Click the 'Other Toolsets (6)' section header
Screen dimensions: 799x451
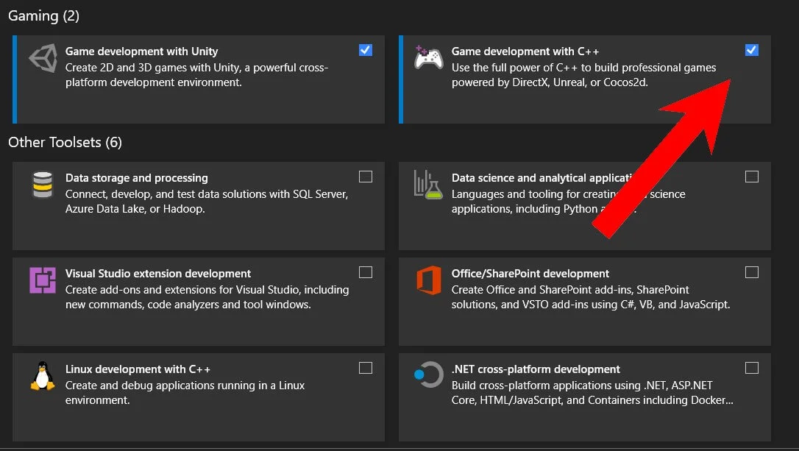click(x=65, y=142)
